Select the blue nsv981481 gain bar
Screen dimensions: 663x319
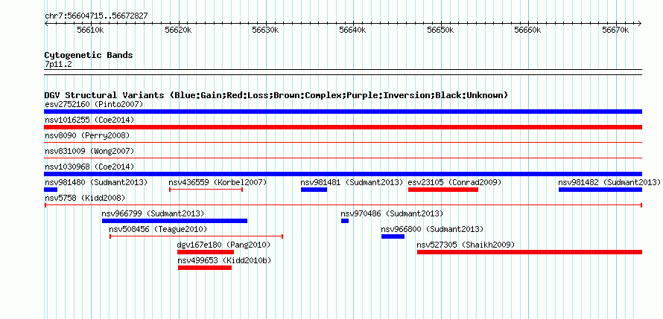(314, 190)
